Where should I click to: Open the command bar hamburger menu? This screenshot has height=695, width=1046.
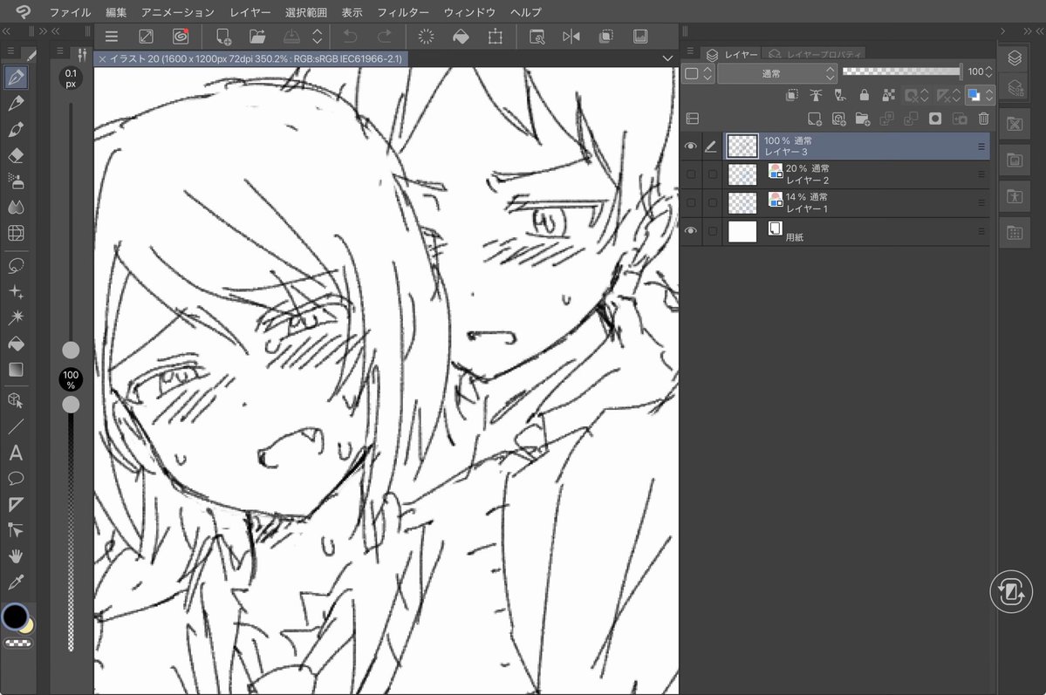(x=112, y=37)
